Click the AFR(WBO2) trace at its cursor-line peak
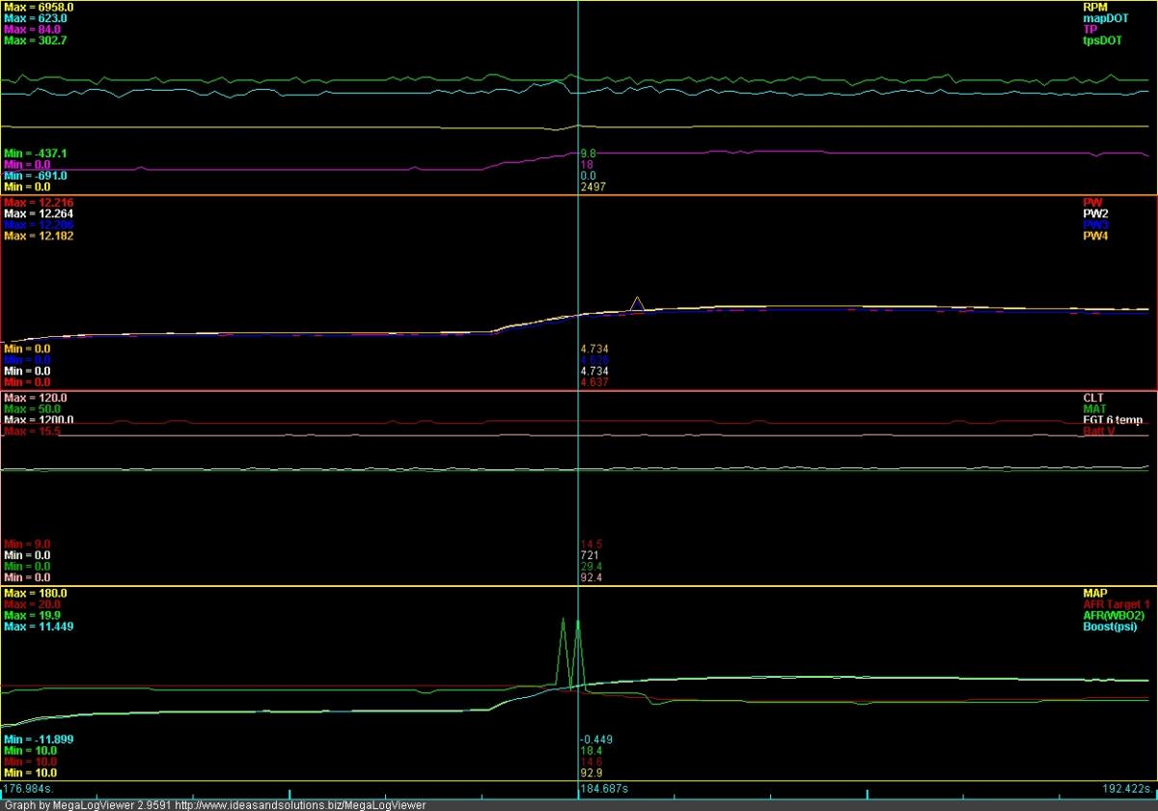The width and height of the screenshot is (1158, 811). coord(577,621)
